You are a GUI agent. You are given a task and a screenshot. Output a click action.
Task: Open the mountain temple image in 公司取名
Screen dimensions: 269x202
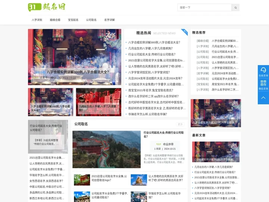(106, 149)
